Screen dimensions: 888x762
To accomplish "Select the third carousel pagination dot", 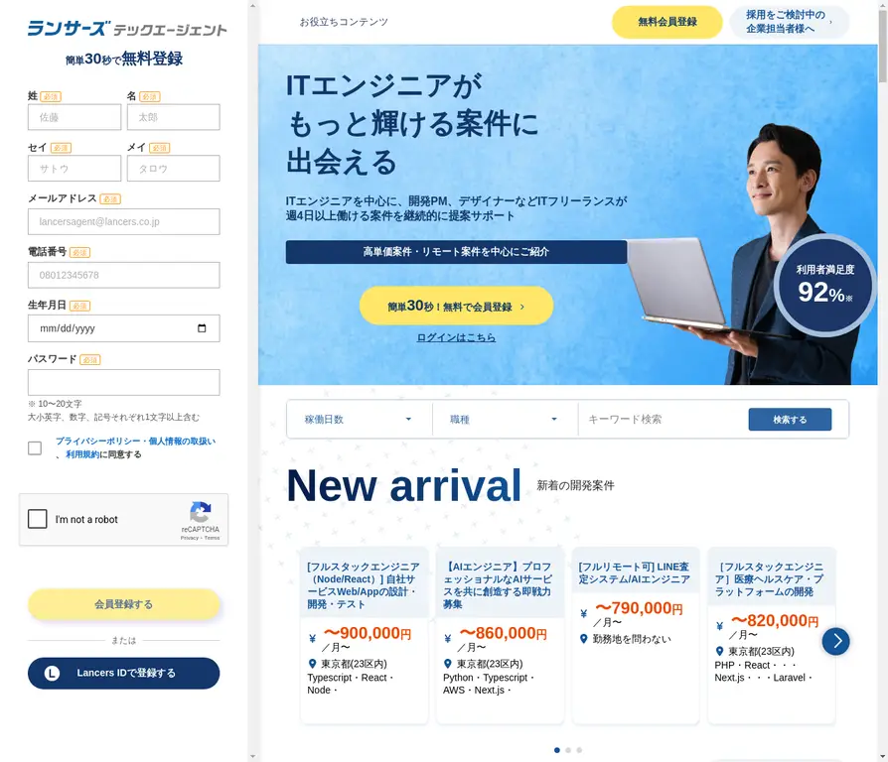I will pyautogui.click(x=579, y=750).
